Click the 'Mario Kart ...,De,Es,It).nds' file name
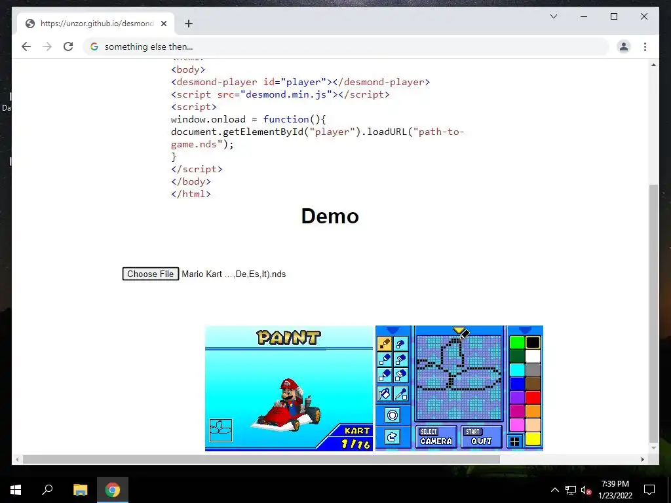The width and height of the screenshot is (671, 503). pyautogui.click(x=234, y=274)
